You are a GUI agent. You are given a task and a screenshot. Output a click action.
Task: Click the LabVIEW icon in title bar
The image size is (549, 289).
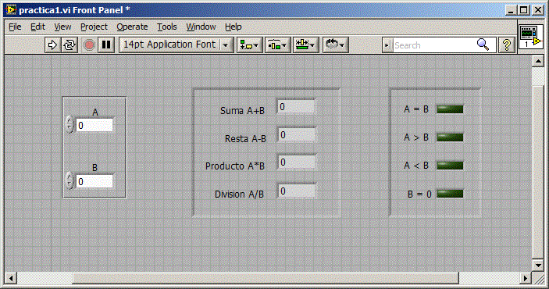click(11, 9)
